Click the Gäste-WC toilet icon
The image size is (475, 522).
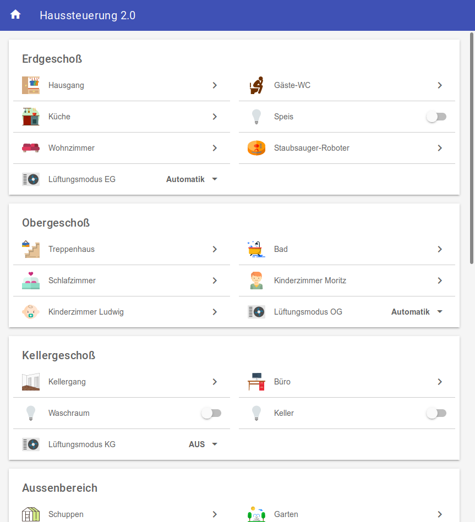(x=256, y=85)
